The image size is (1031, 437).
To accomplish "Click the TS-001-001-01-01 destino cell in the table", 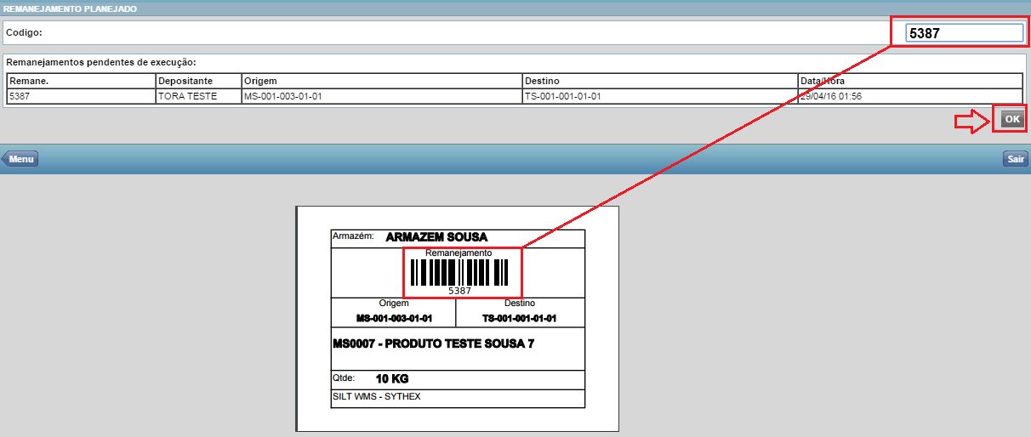I will 660,96.
